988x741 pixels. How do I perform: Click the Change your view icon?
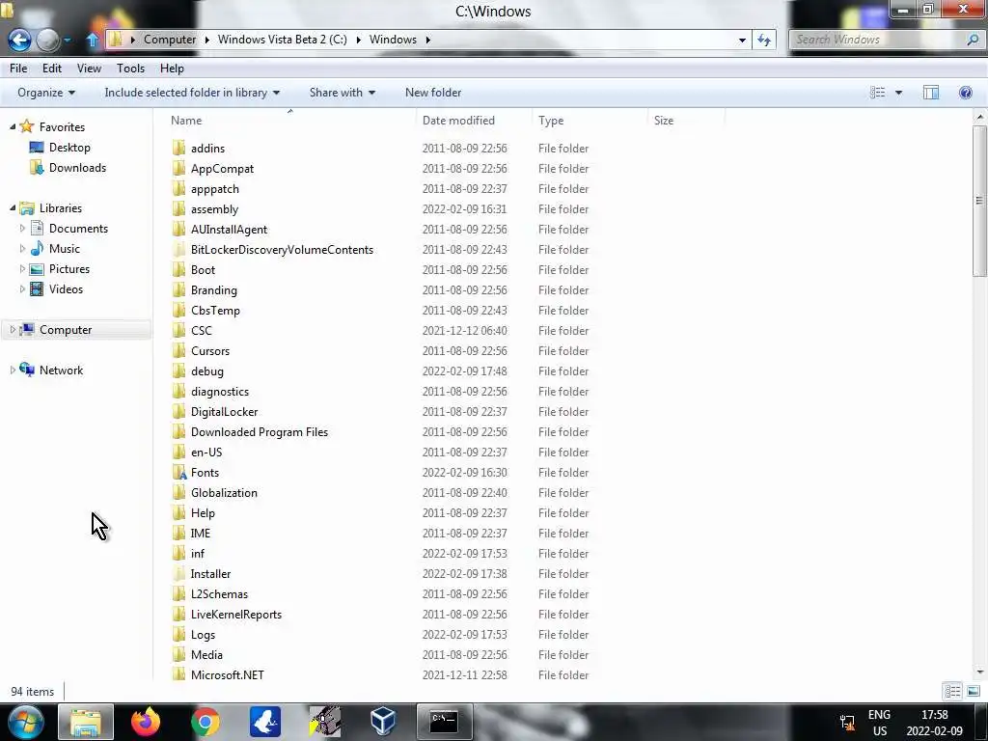point(878,93)
